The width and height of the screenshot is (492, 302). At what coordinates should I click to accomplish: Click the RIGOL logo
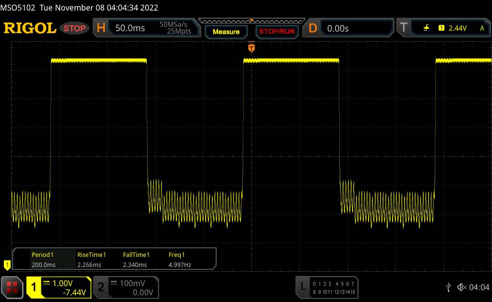(30, 28)
